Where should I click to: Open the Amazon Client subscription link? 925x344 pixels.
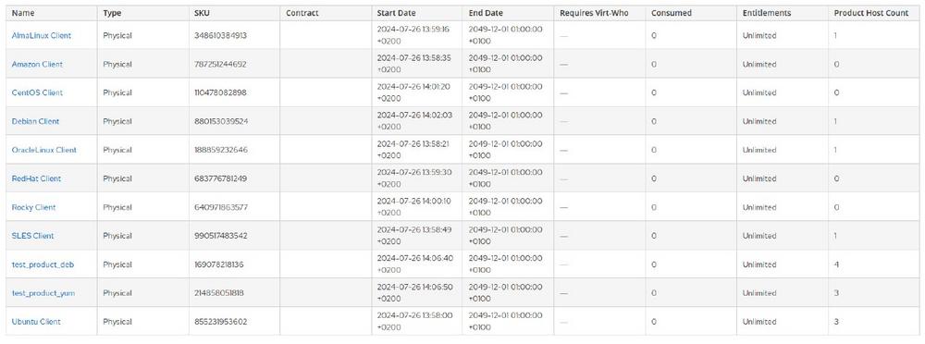37,65
